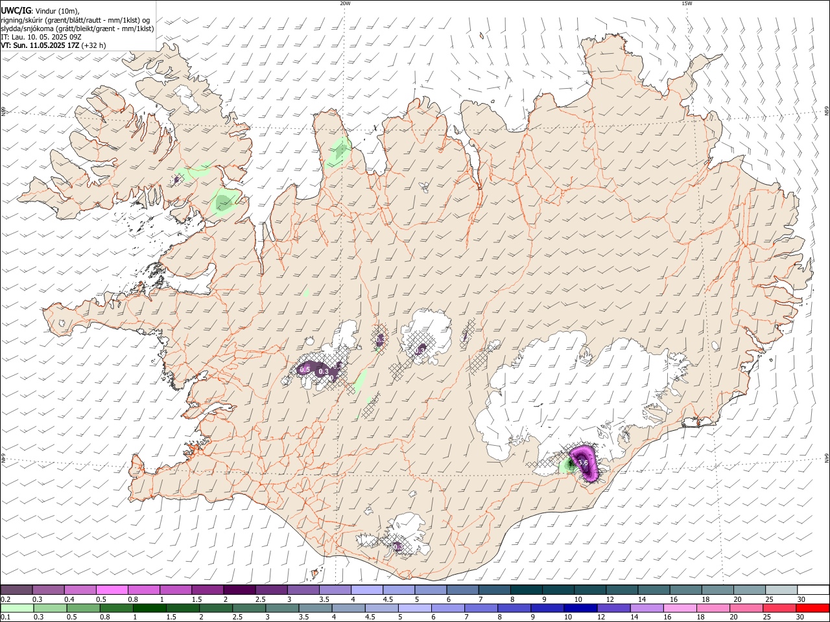
Task: Click the '4.5' label on the snow scale
Action: pyautogui.click(x=388, y=599)
